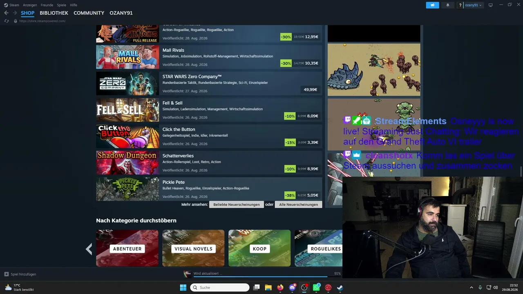Open the volume tray icon
This screenshot has width=523, height=294.
click(x=496, y=287)
